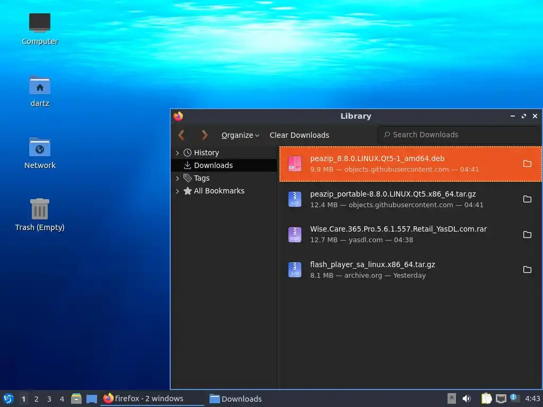Image resolution: width=543 pixels, height=407 pixels.
Task: Click the removable media eject tray icon
Action: (451, 399)
